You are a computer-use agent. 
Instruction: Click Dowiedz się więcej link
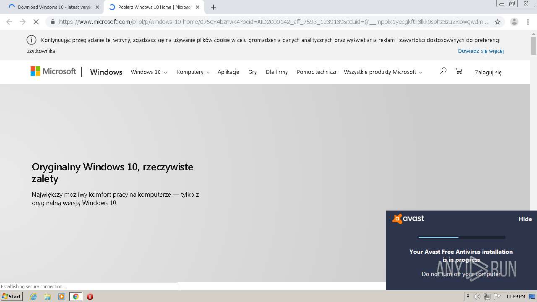[481, 51]
